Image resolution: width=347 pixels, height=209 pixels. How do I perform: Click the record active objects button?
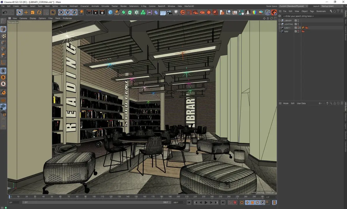[x=230, y=202]
